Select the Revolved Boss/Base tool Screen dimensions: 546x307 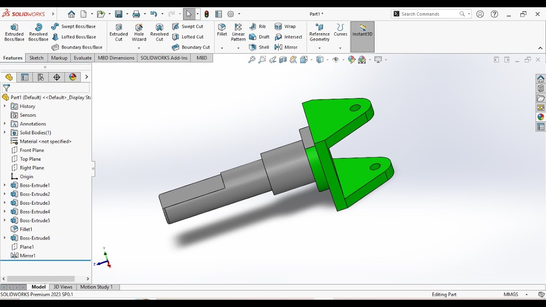(38, 33)
